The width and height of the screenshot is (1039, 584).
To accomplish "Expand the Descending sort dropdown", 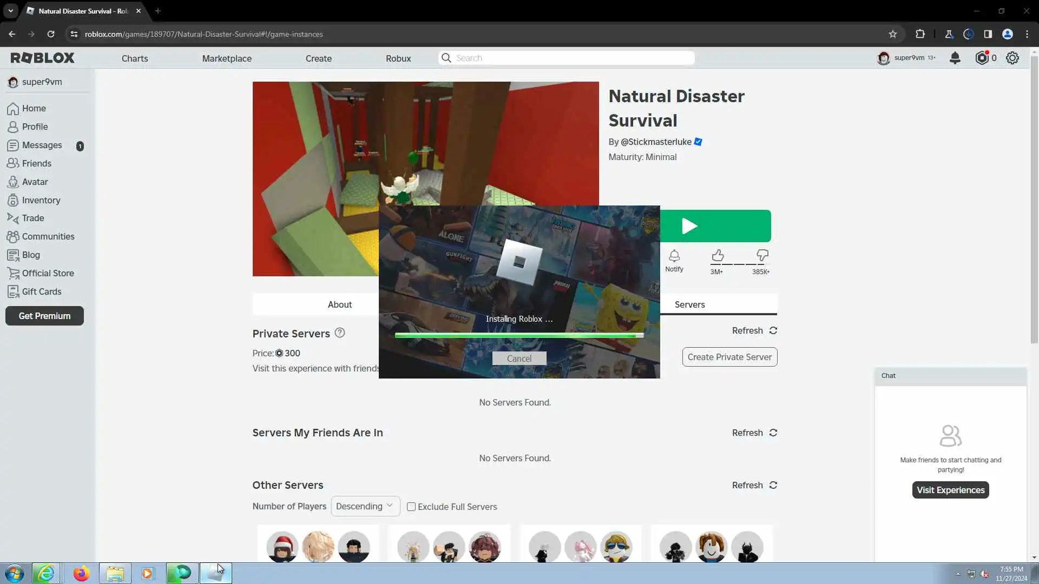I will (365, 506).
